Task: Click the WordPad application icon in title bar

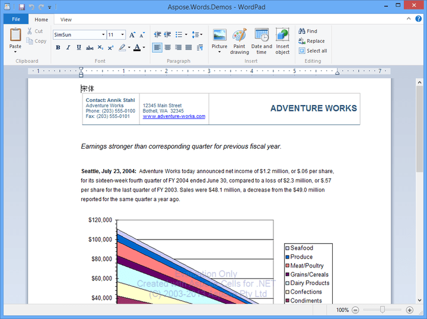Action: (x=7, y=7)
